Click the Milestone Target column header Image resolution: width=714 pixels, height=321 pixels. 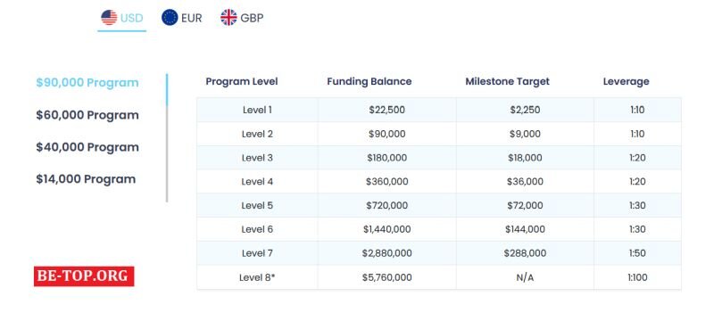click(x=507, y=82)
